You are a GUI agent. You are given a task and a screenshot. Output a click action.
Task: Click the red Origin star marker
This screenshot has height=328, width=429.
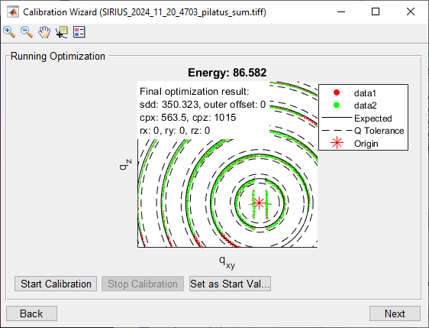pos(259,203)
